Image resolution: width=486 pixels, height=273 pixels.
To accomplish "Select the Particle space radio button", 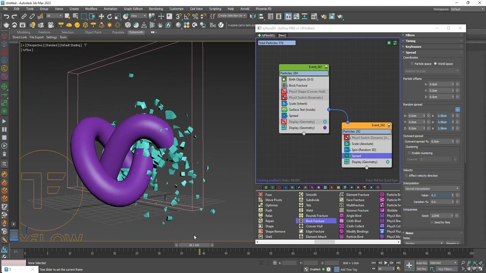I will point(412,64).
